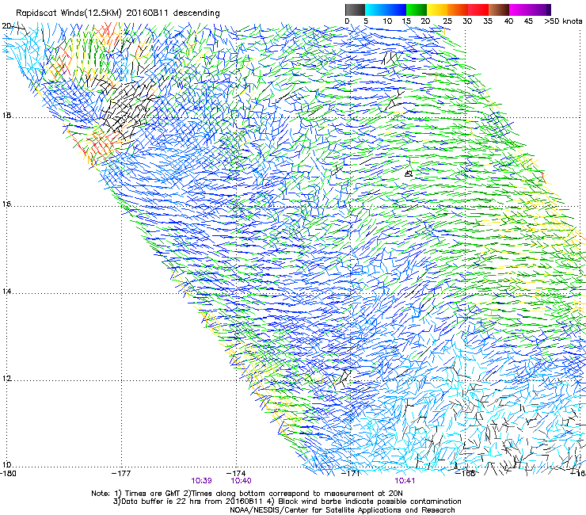Click the green 15-20 knots color bar segment

click(417, 10)
